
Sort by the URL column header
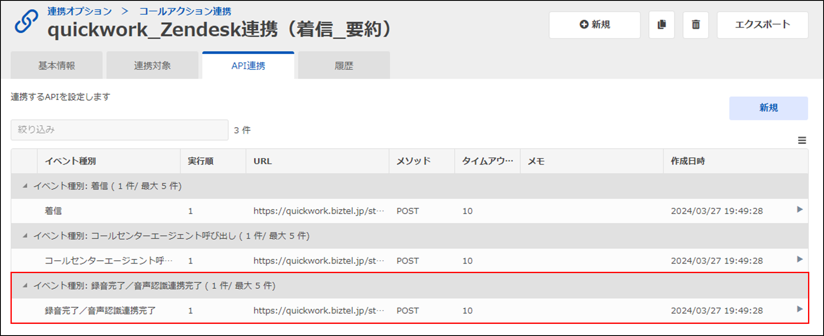(x=317, y=161)
